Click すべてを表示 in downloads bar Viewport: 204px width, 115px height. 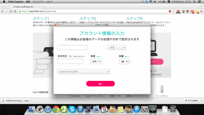coord(192,100)
